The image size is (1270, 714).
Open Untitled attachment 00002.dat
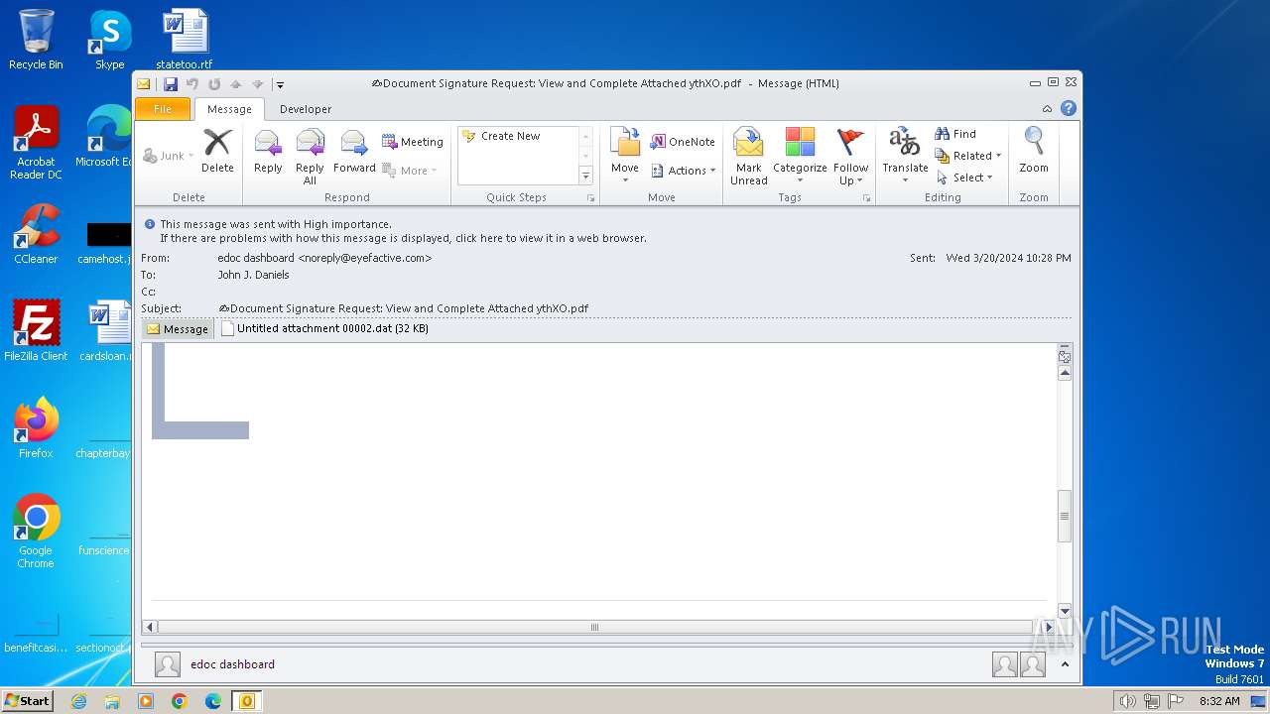pos(324,328)
